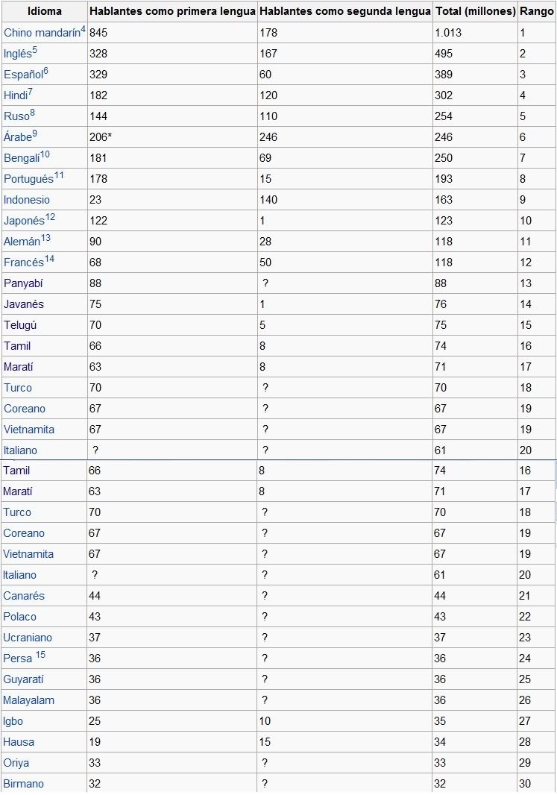Click the Rango column header
The image size is (557, 795).
[537, 11]
